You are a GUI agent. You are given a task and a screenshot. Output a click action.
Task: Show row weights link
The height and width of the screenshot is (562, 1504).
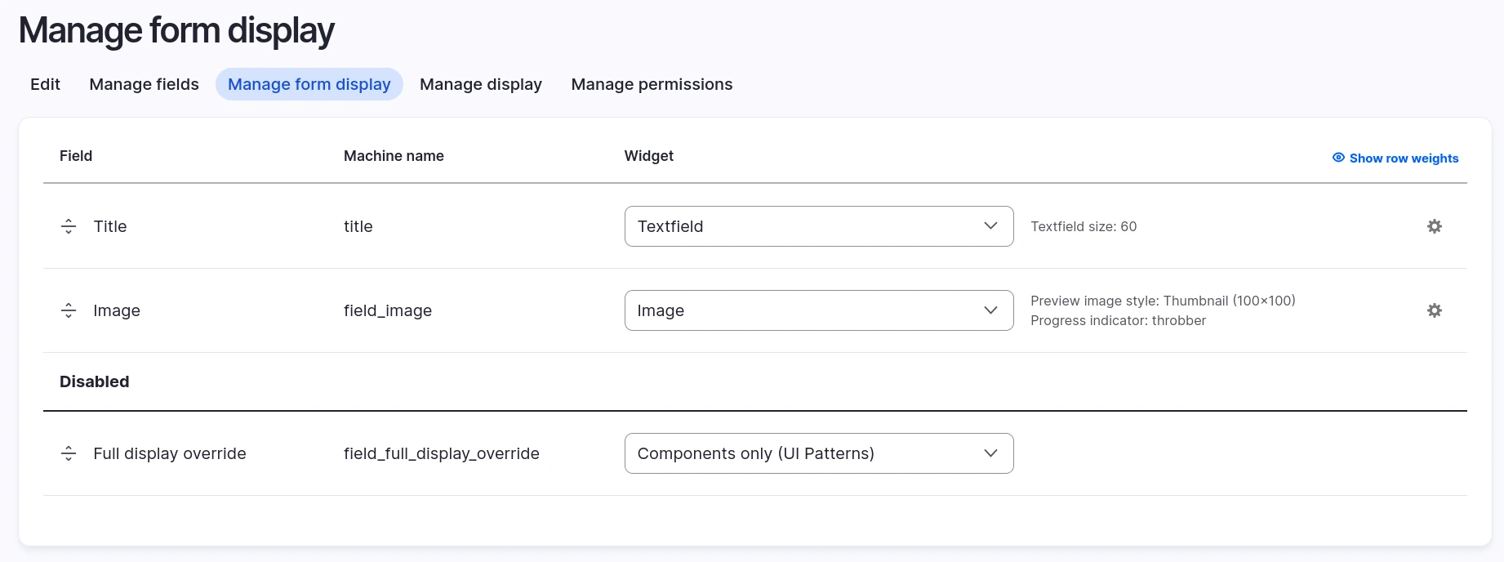pos(1403,158)
